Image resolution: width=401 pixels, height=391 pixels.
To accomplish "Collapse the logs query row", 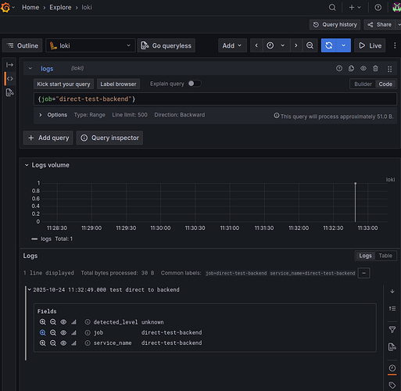I will point(30,68).
